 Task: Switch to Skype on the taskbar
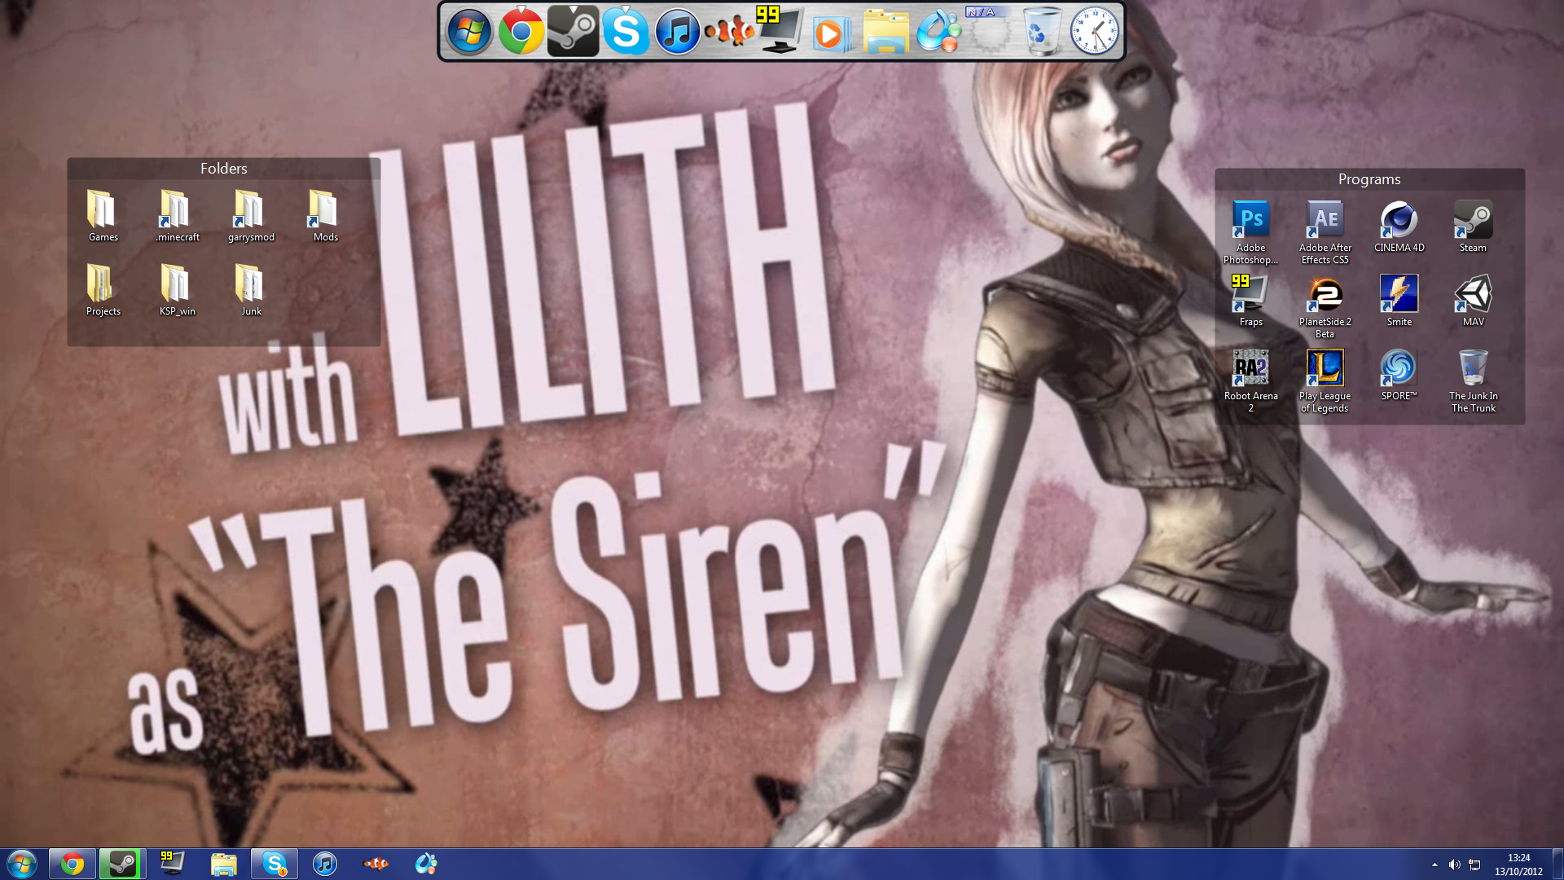coord(275,864)
